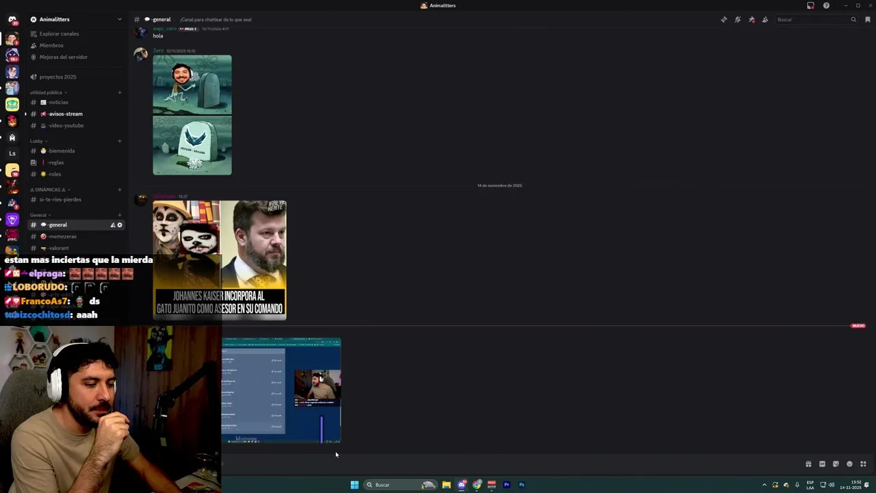Toggle member list icon in header
The height and width of the screenshot is (493, 876).
click(765, 19)
